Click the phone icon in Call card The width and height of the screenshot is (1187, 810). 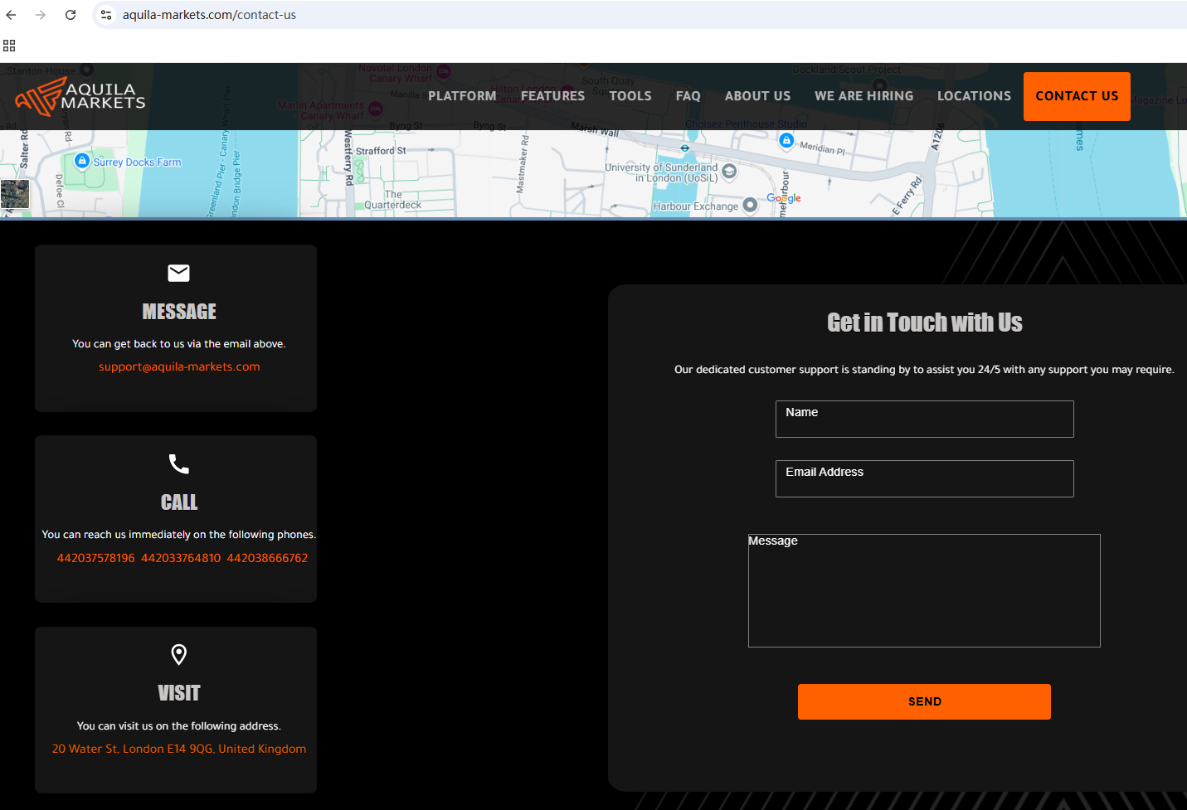coord(179,463)
